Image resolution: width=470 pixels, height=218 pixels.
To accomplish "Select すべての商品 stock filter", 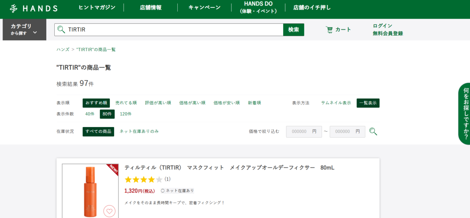I will pyautogui.click(x=98, y=131).
